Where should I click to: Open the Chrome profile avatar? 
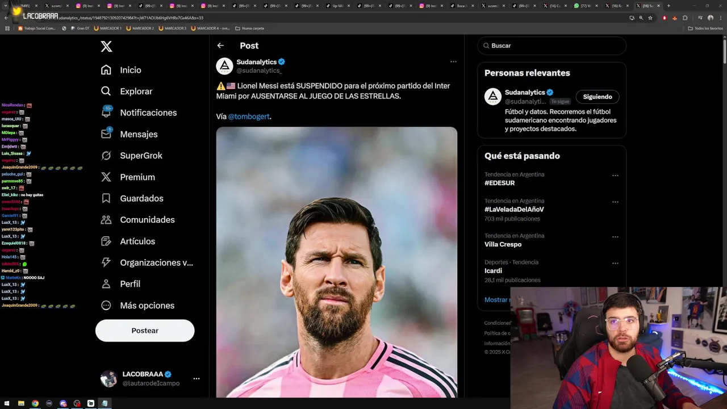[710, 18]
